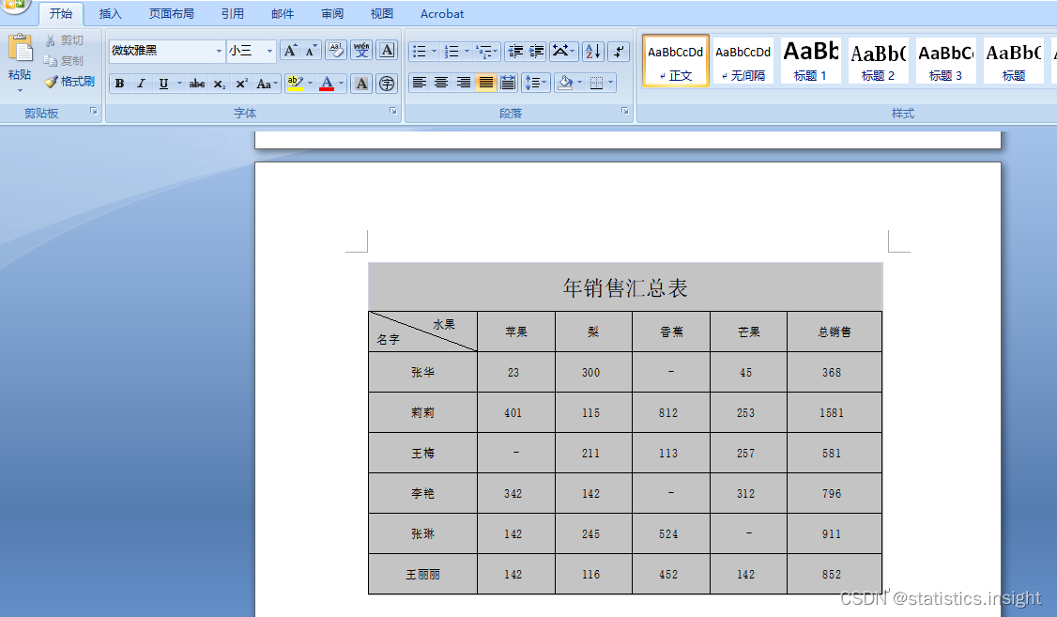Screen dimensions: 1057x617
Task: Expand the borders dropdown arrow
Action: coord(611,83)
